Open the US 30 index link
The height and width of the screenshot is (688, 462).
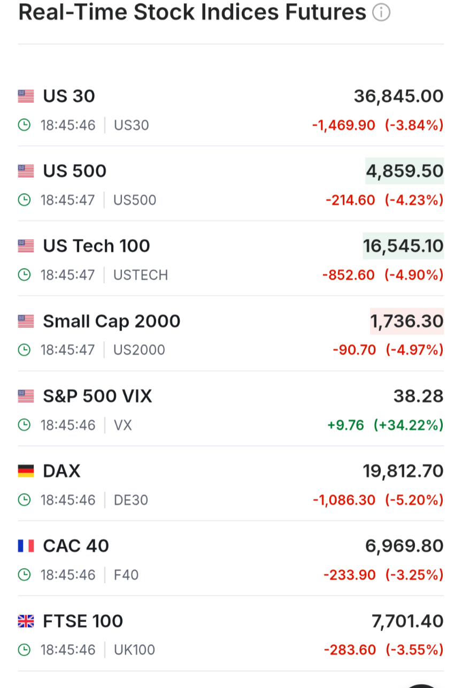point(69,96)
